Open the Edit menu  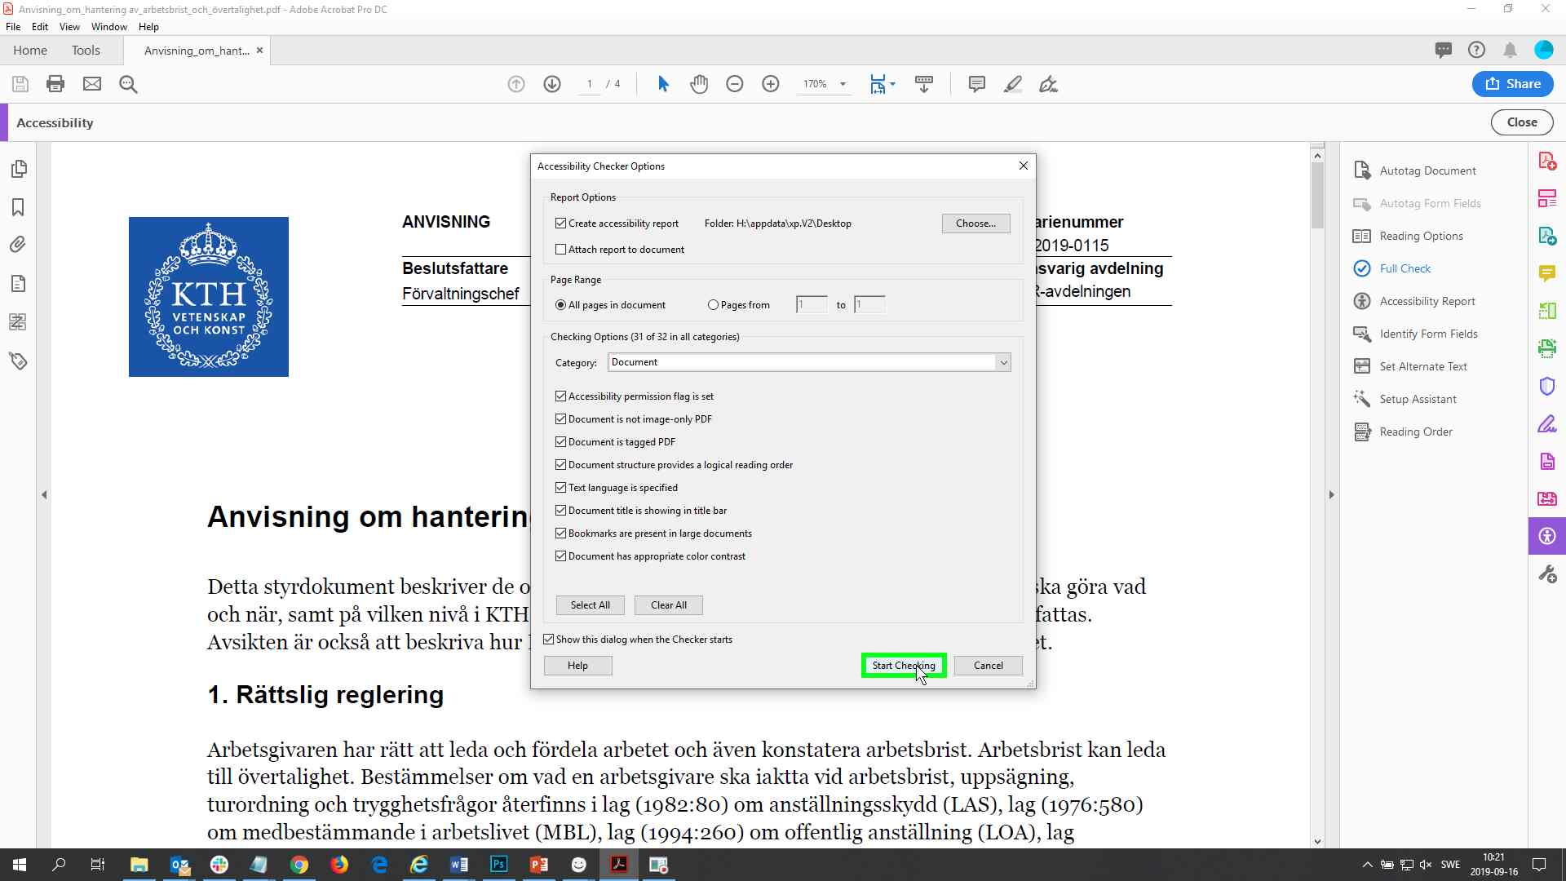point(40,27)
